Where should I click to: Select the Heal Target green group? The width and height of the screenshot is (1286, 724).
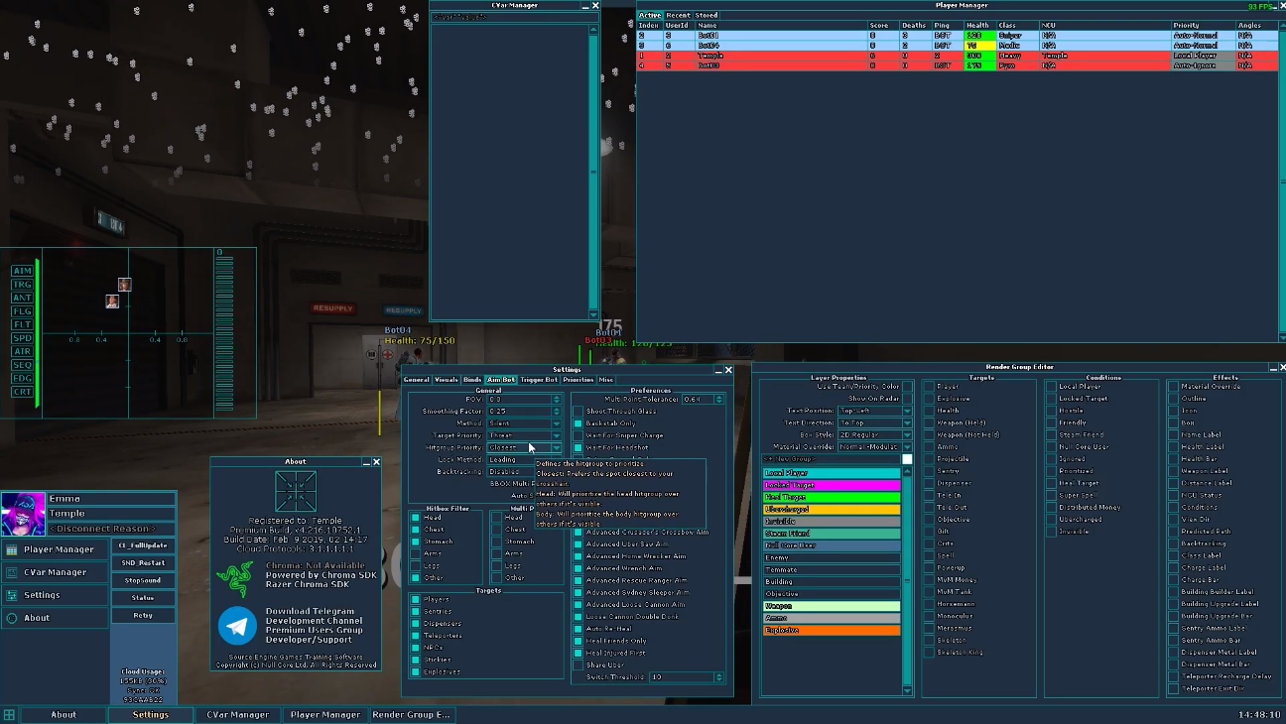(832, 497)
